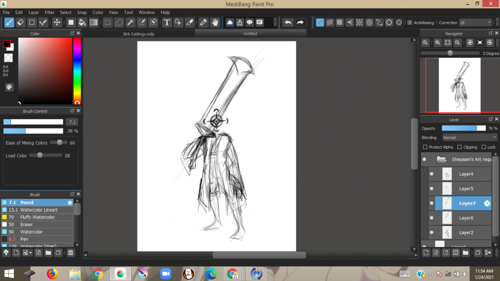Image resolution: width=500 pixels, height=281 pixels.
Task: Select the Gradient tool
Action: click(x=93, y=22)
